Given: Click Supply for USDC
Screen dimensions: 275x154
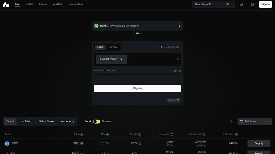Looking at the screenshot, I should pyautogui.click(x=259, y=143).
